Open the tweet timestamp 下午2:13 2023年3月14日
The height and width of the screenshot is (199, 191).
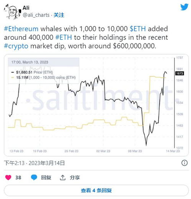[x=34, y=163]
